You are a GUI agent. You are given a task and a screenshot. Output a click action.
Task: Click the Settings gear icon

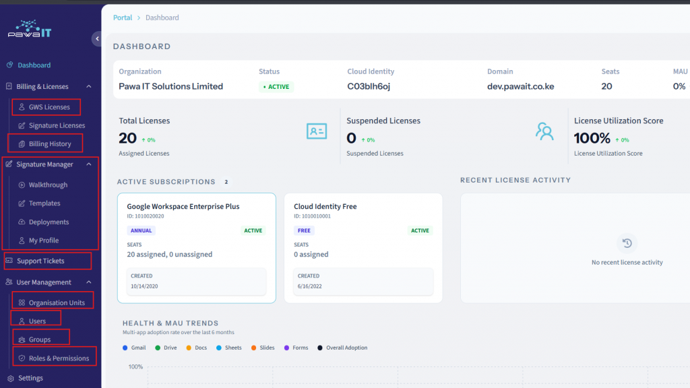click(11, 379)
